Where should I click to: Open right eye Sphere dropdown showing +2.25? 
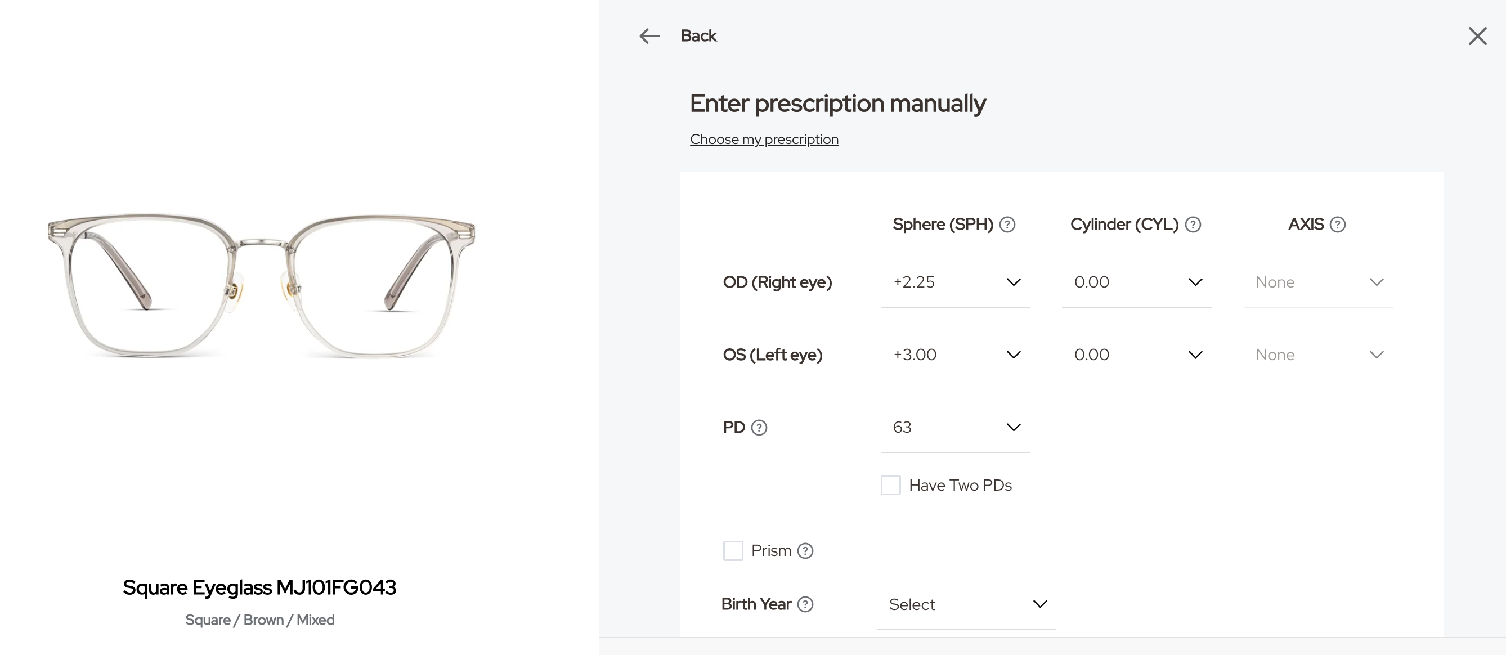[x=954, y=282]
